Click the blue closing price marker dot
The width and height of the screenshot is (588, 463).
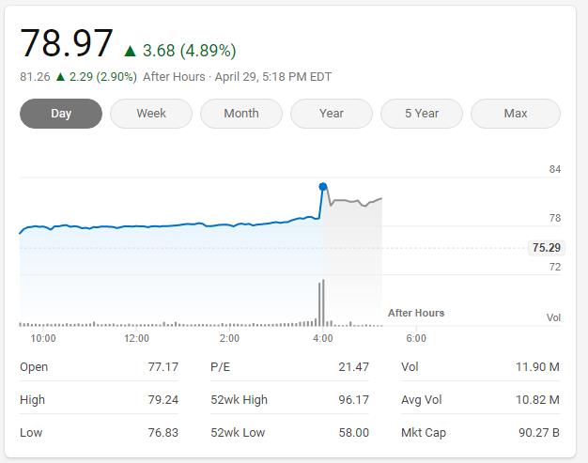click(323, 187)
